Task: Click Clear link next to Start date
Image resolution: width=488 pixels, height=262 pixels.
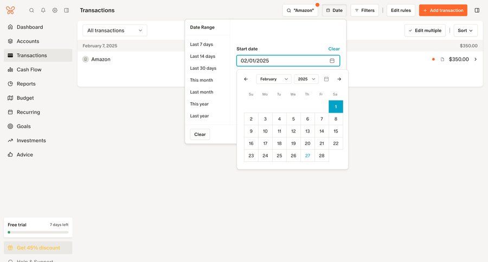Action: [x=334, y=49]
